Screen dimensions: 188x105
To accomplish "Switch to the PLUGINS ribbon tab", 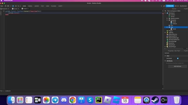I will (x=53, y=6).
